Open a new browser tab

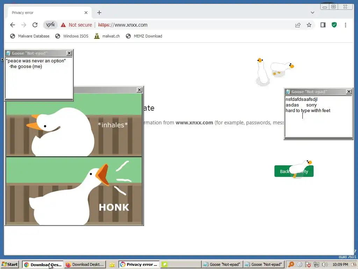[99, 13]
